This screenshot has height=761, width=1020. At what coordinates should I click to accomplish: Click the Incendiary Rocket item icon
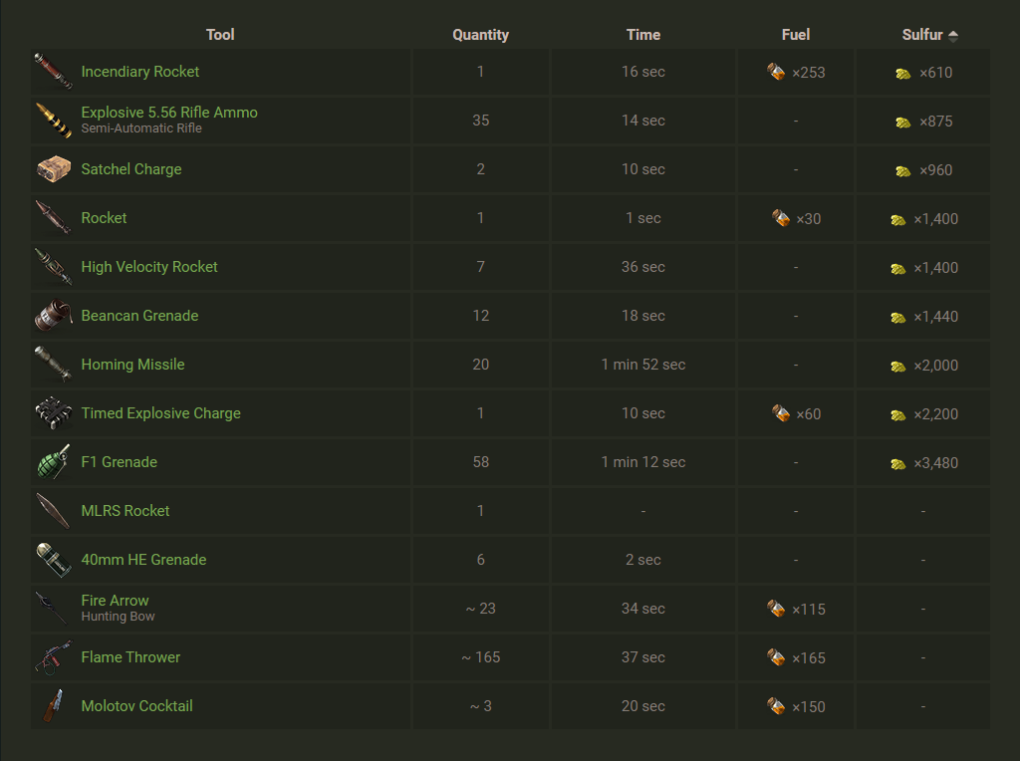(x=53, y=72)
